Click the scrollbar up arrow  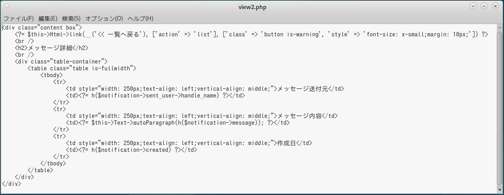click(x=500, y=27)
